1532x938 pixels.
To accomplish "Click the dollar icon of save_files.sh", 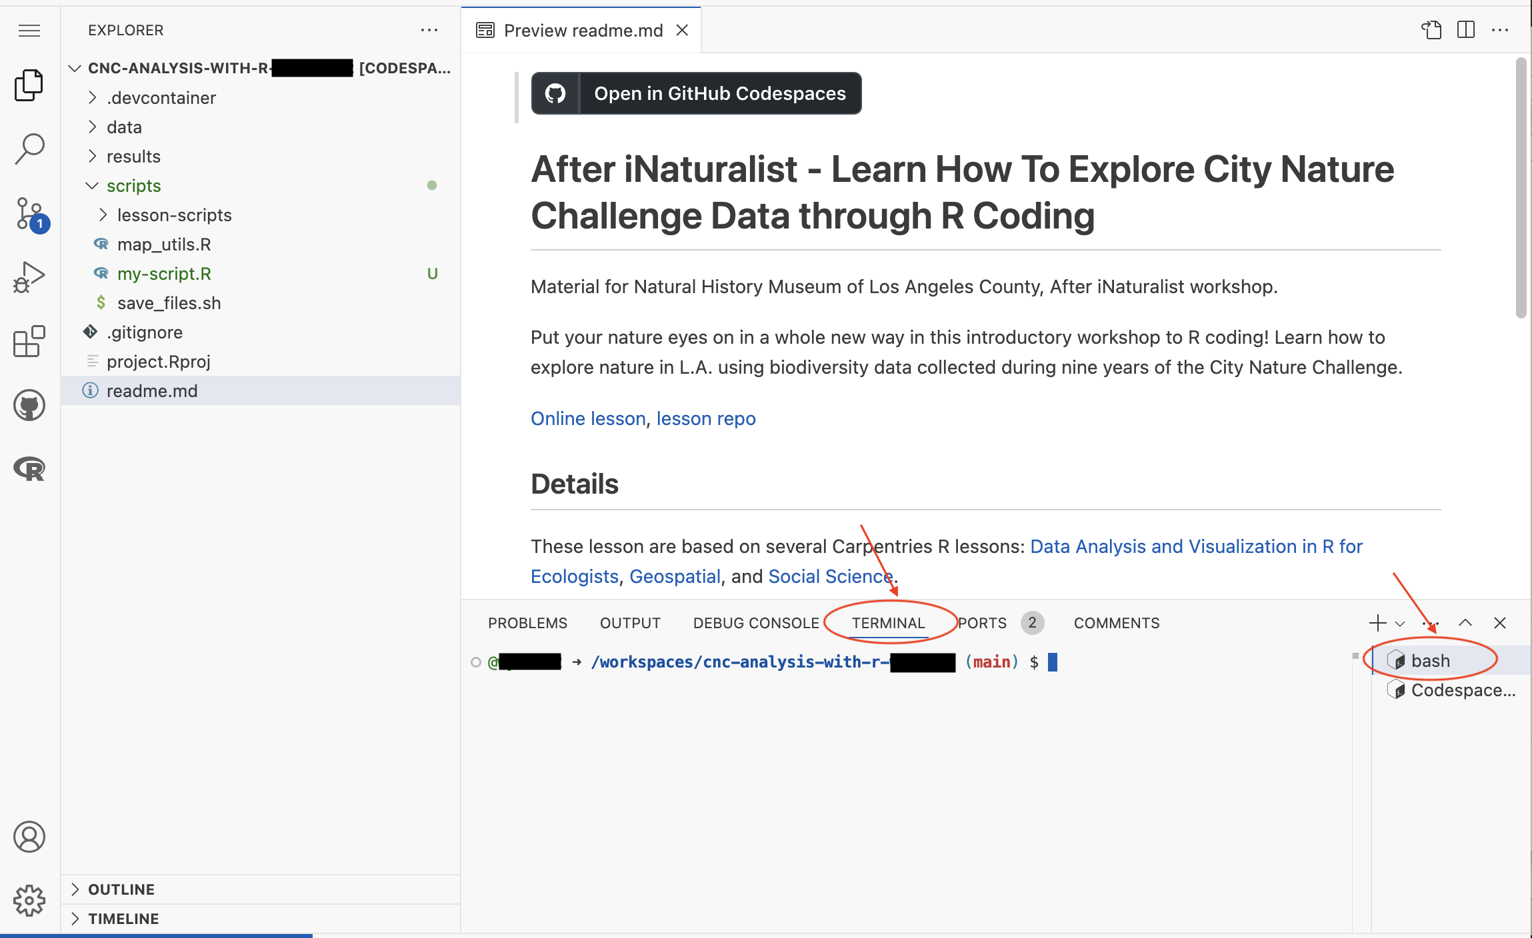I will tap(101, 302).
